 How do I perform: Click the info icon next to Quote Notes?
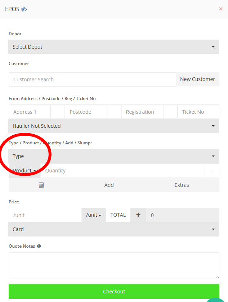[39, 246]
